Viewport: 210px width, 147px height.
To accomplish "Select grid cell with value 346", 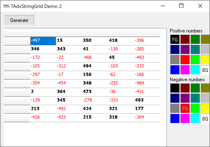I will [x=43, y=50].
